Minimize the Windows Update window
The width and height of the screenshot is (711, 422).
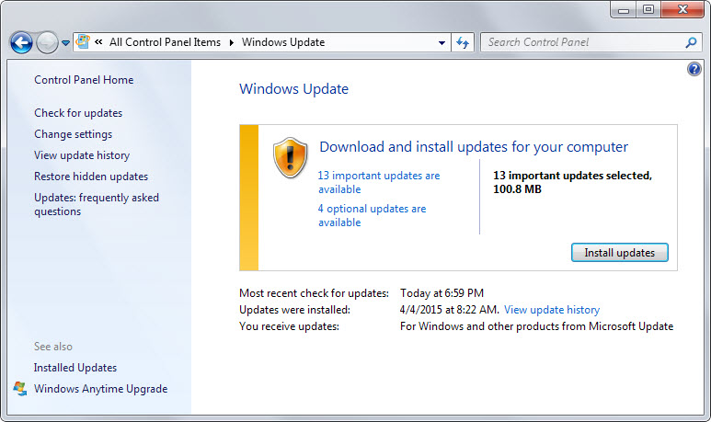tap(624, 9)
